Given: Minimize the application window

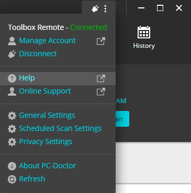Looking at the screenshot, I should click(141, 8).
